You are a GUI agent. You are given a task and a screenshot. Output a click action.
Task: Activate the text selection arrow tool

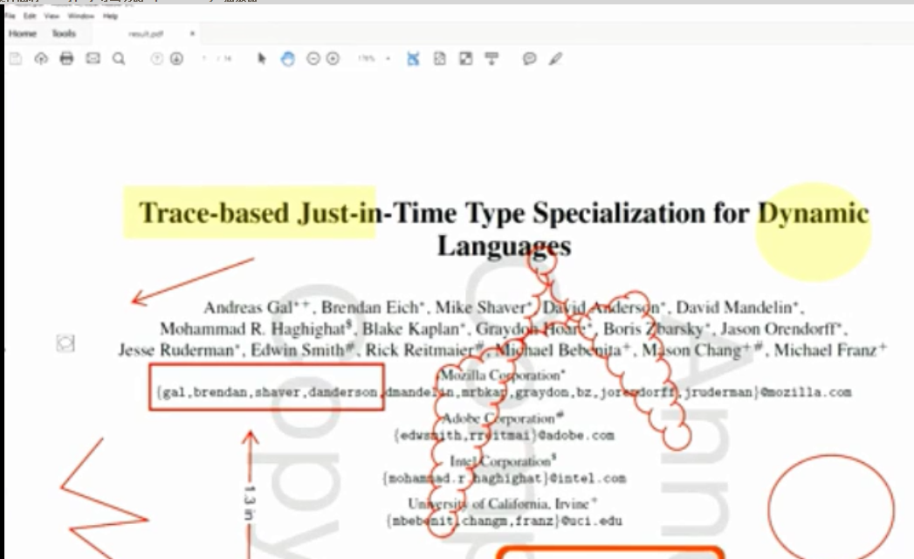[x=260, y=59]
